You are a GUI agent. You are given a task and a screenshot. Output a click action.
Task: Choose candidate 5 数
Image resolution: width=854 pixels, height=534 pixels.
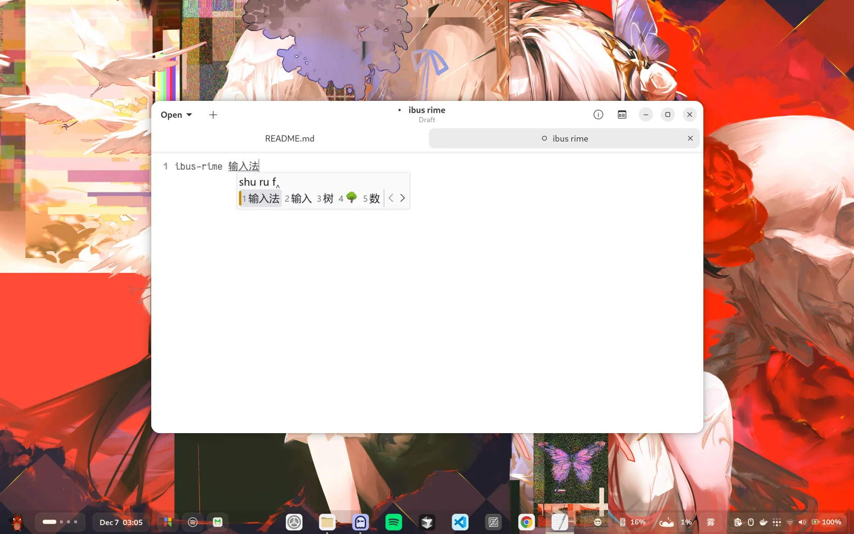pyautogui.click(x=372, y=198)
